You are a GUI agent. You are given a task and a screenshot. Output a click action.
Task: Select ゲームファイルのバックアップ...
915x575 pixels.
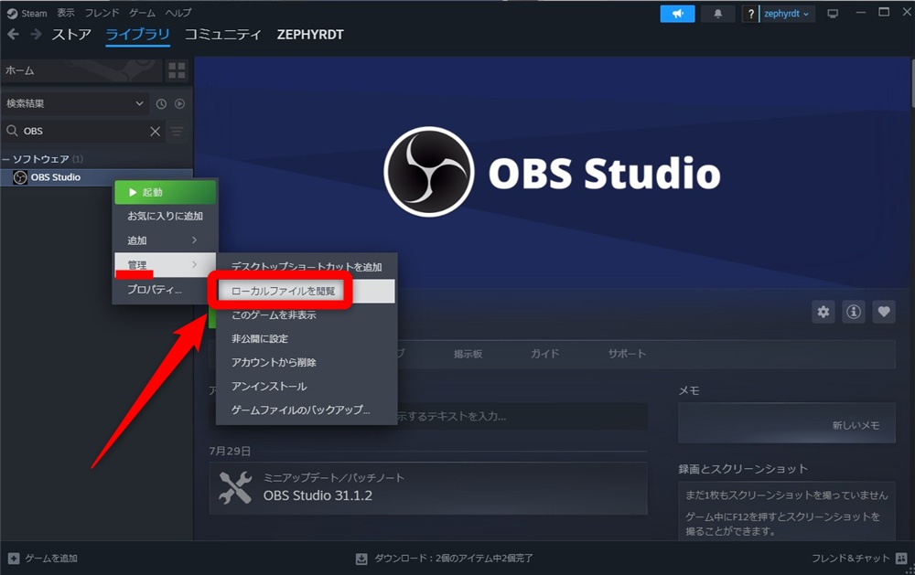pyautogui.click(x=307, y=410)
